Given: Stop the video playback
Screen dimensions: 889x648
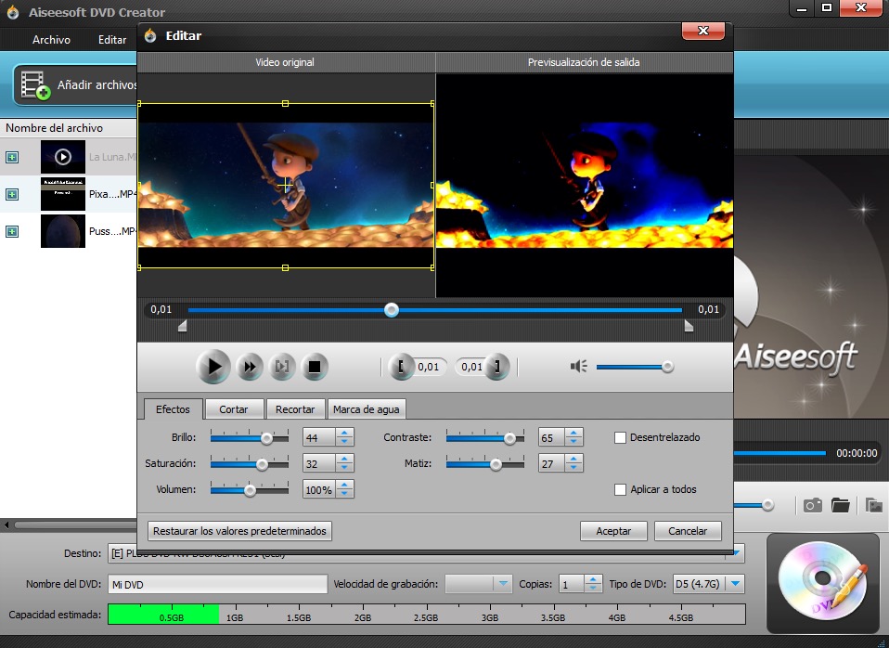Looking at the screenshot, I should point(314,367).
